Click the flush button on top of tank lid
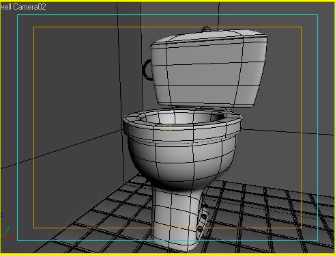Viewport: 335px width, 255px height. pos(206,29)
